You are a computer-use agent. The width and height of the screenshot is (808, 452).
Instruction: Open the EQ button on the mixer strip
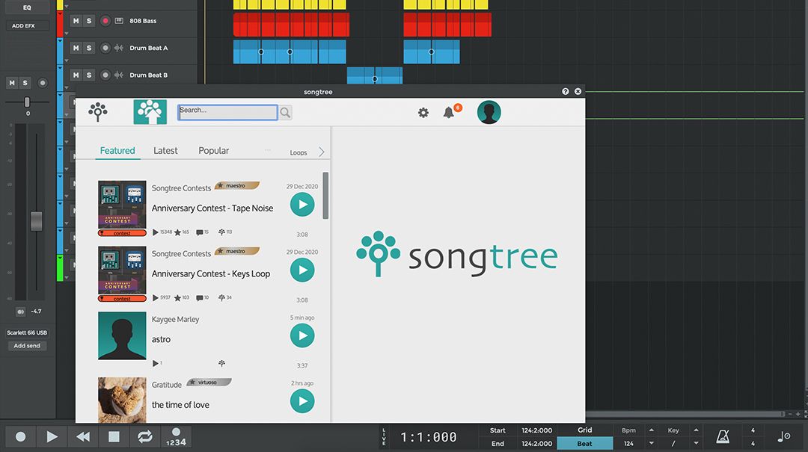28,7
